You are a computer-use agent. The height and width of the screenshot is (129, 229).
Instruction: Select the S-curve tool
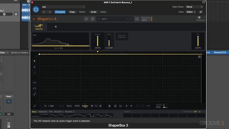tap(35, 94)
